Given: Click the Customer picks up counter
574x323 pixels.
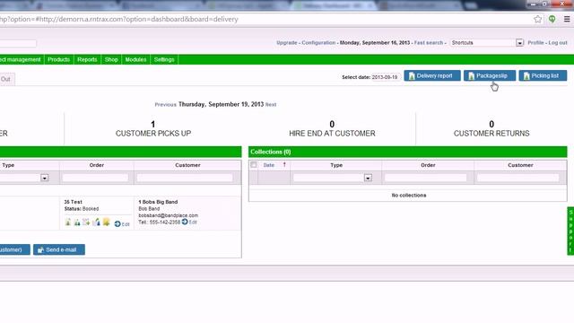Looking at the screenshot, I should pos(153,129).
